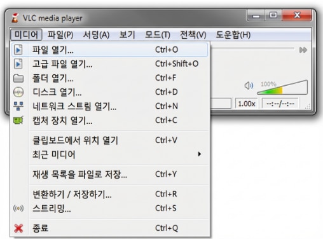Viewport: 323px width, 239px height.
Task: Expand the 최근 미디어 submenu arrow
Action: (199, 154)
